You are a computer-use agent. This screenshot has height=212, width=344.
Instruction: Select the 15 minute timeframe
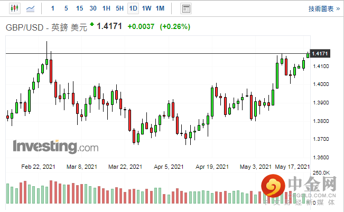[79, 8]
